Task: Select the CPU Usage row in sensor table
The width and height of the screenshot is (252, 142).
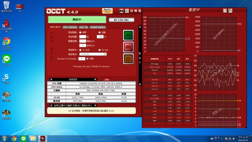Action: tap(168, 64)
